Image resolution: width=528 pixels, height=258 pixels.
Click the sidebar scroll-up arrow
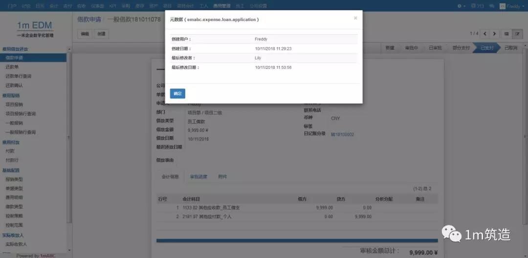[69, 49]
